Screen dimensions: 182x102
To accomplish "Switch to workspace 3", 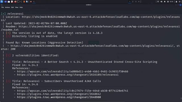I will click(x=136, y=2).
